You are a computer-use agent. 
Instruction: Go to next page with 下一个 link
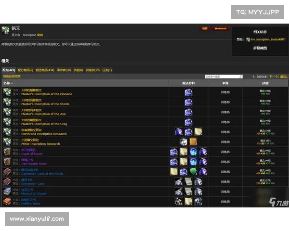[274, 77]
